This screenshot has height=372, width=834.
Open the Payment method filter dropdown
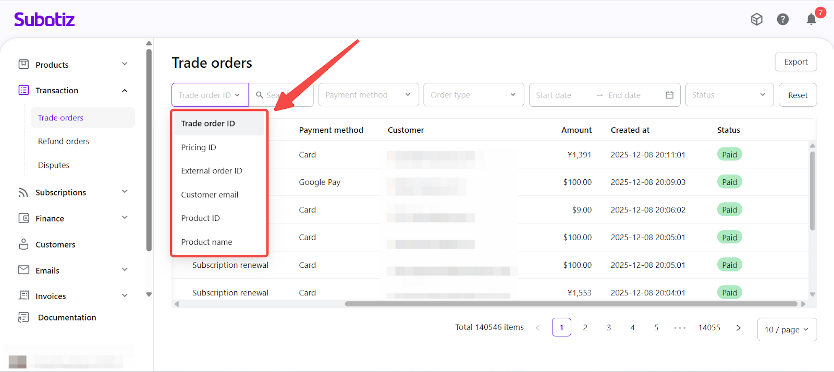(x=368, y=95)
